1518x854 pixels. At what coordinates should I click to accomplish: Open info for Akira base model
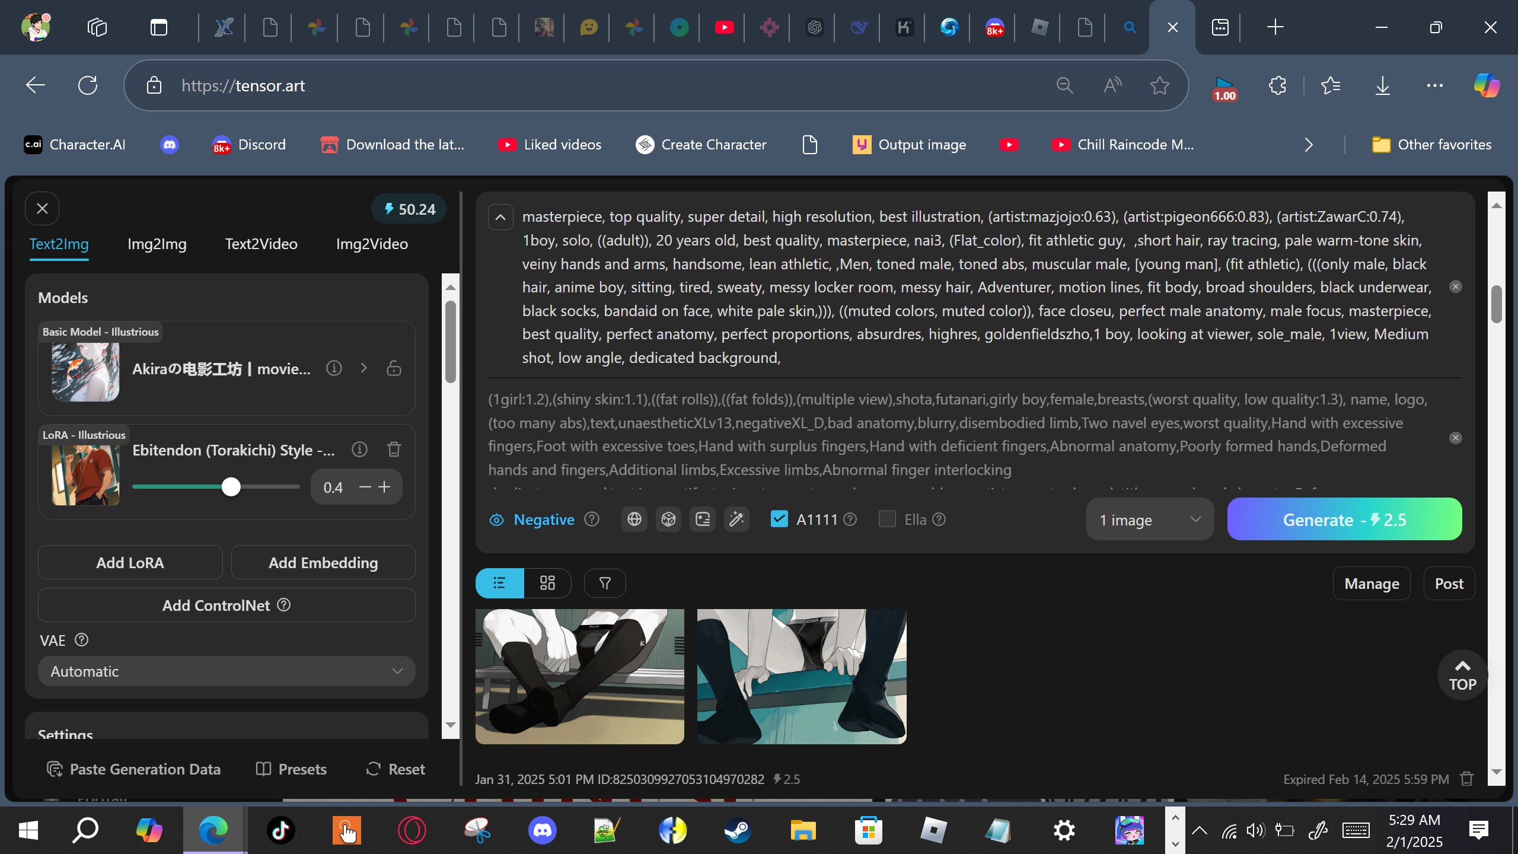click(x=334, y=368)
